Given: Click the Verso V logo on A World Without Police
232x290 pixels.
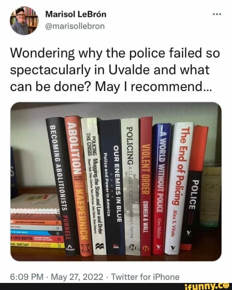Looking at the screenshot, I should (158, 247).
